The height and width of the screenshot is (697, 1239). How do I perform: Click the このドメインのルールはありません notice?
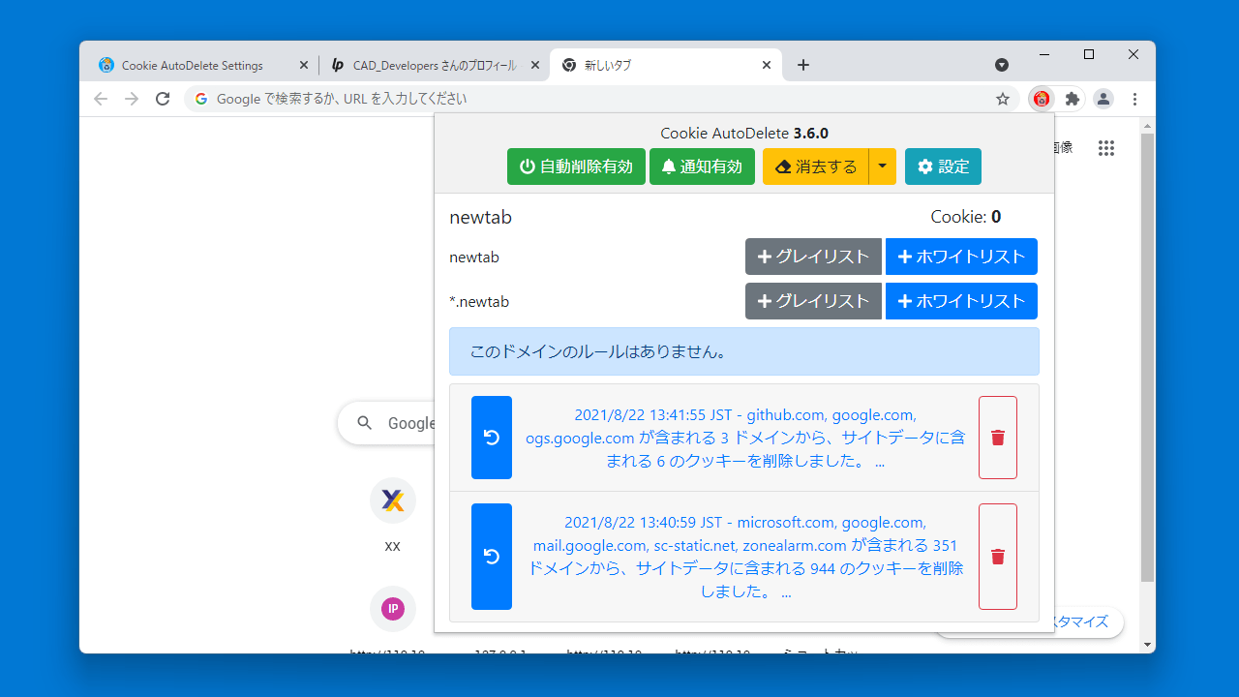[x=744, y=351]
